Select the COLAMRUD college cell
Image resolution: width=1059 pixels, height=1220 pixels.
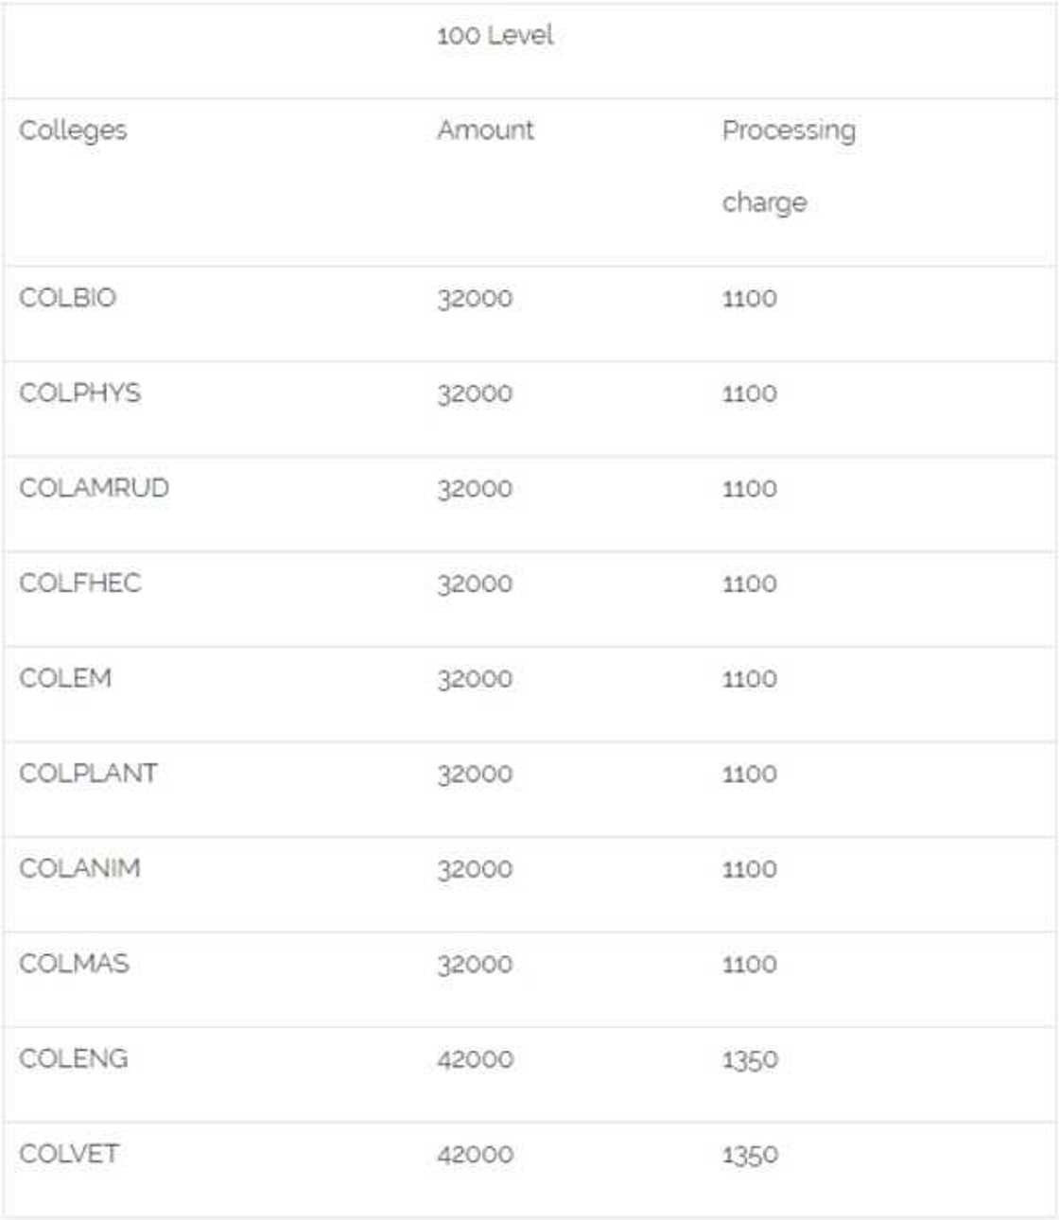(x=94, y=488)
